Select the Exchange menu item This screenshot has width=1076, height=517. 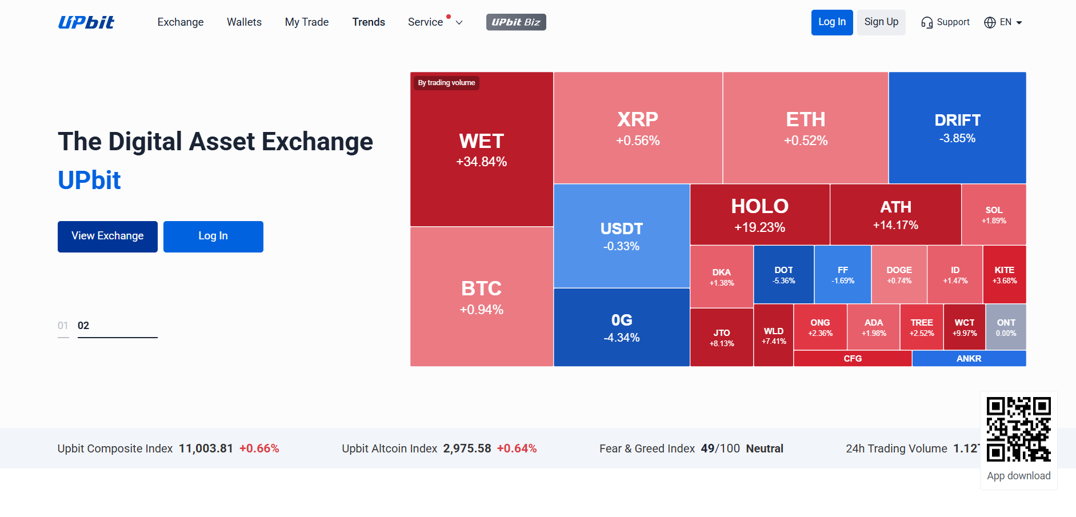point(180,22)
